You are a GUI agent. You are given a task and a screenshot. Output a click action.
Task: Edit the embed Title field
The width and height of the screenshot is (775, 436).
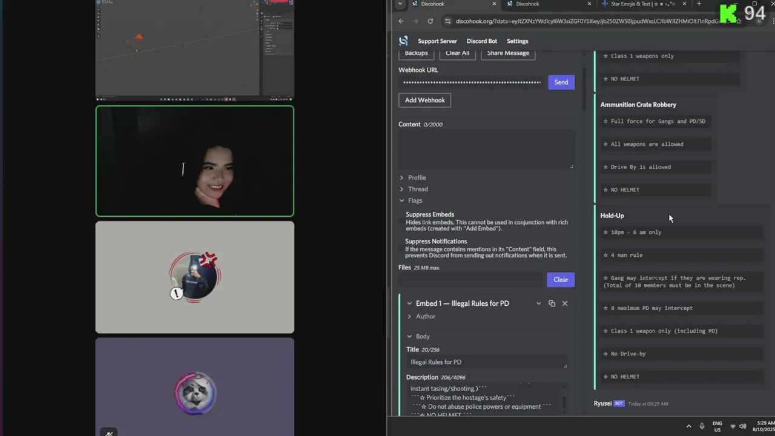[487, 362]
